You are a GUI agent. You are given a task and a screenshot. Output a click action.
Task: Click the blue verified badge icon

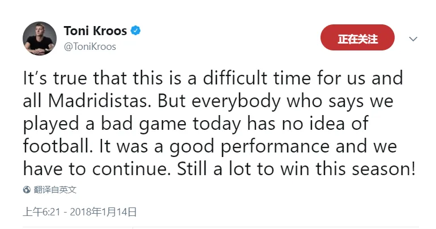[135, 31]
